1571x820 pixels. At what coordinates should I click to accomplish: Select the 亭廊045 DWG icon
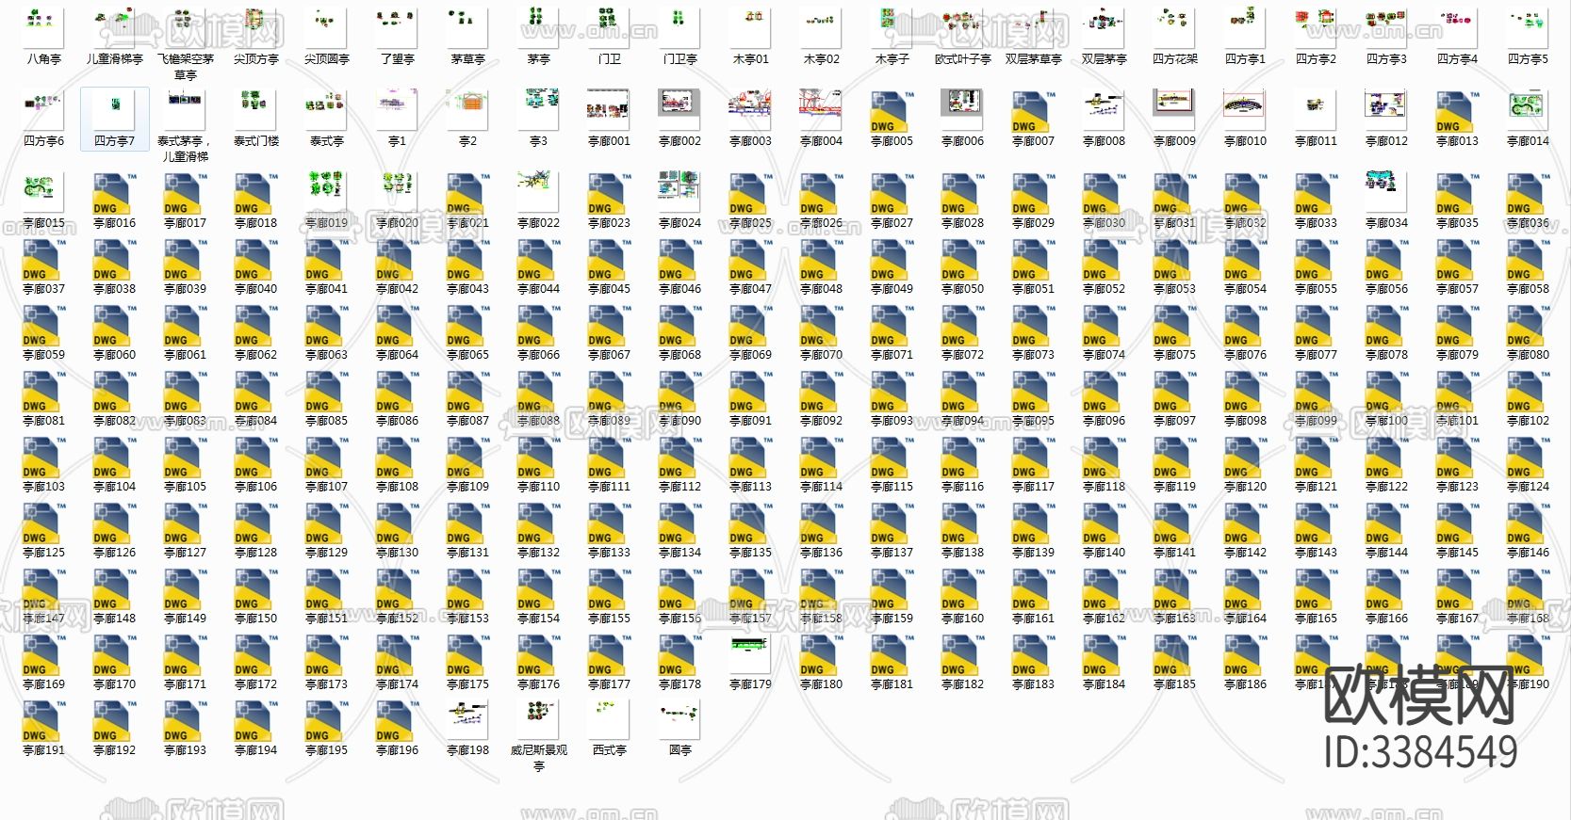pos(609,259)
